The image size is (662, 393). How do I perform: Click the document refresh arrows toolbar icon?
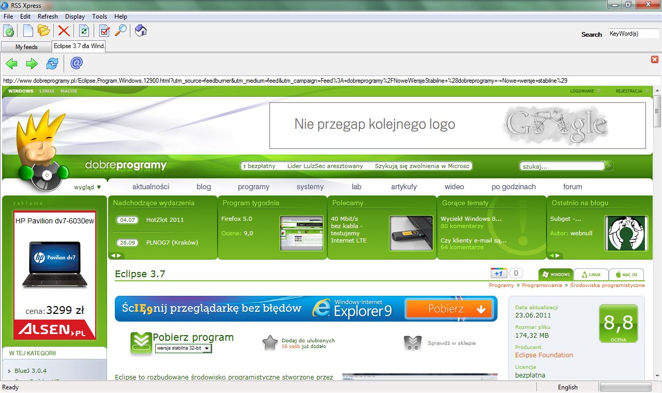(x=84, y=31)
